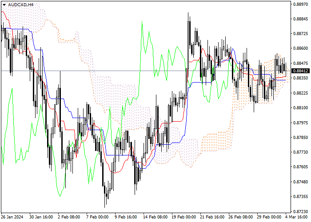The width and height of the screenshot is (311, 222).
Task: Select the 0.87605 price axis label
Action: 300,167
